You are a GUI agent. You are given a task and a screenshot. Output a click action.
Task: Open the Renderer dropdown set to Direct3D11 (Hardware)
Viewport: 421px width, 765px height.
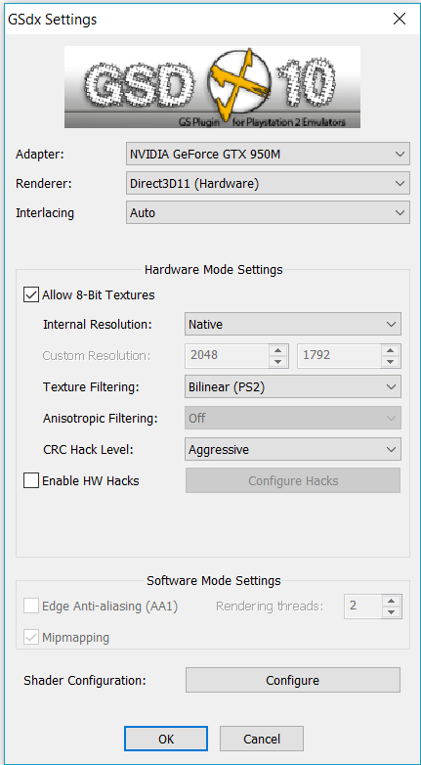[x=268, y=184]
